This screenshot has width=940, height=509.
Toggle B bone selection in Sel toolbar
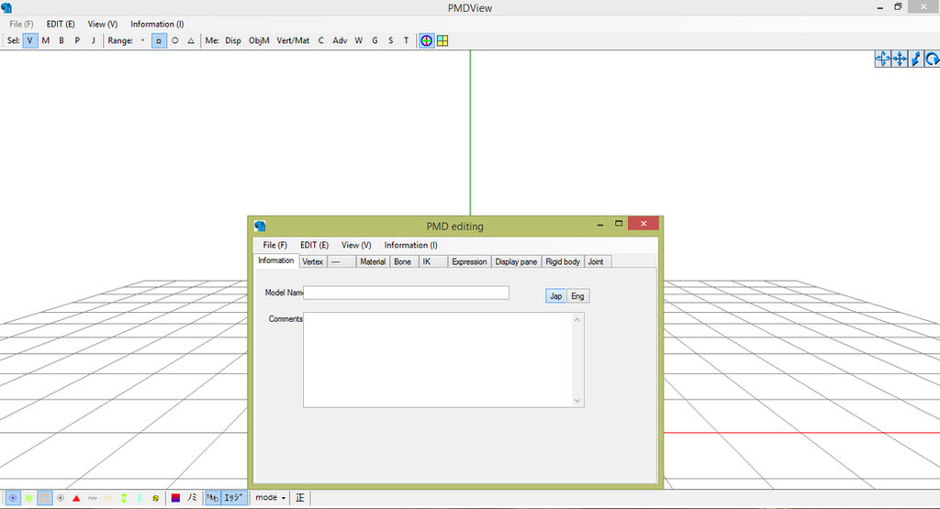tap(62, 40)
